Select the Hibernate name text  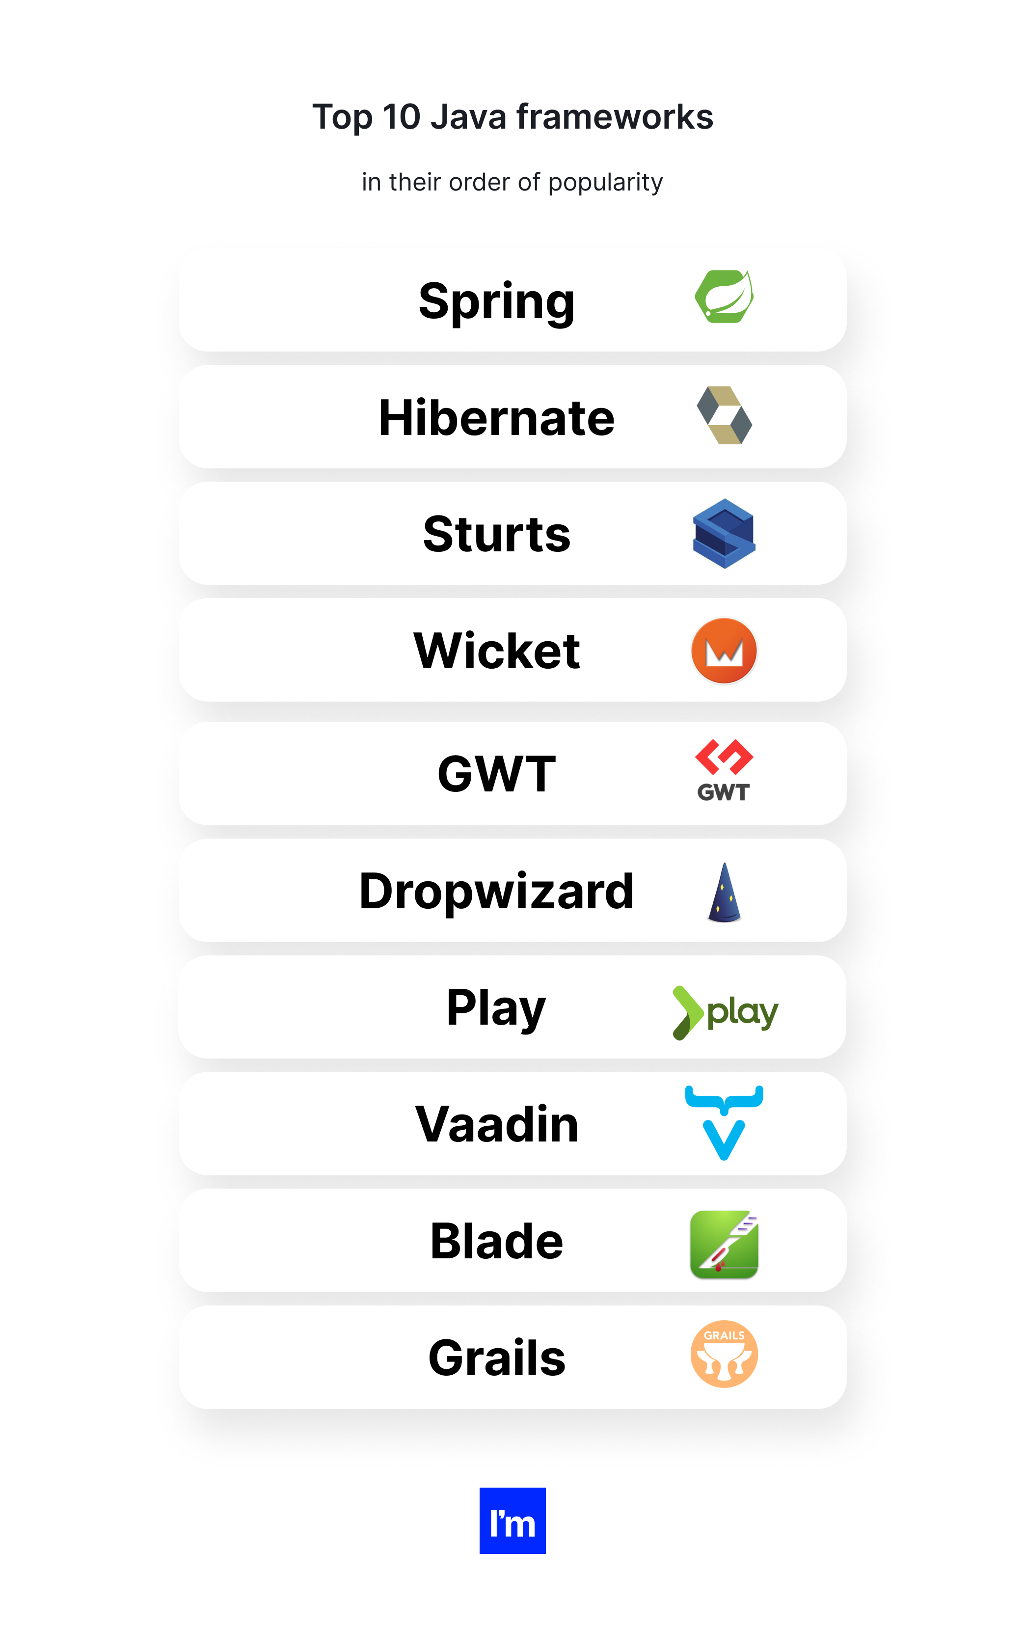pos(496,418)
